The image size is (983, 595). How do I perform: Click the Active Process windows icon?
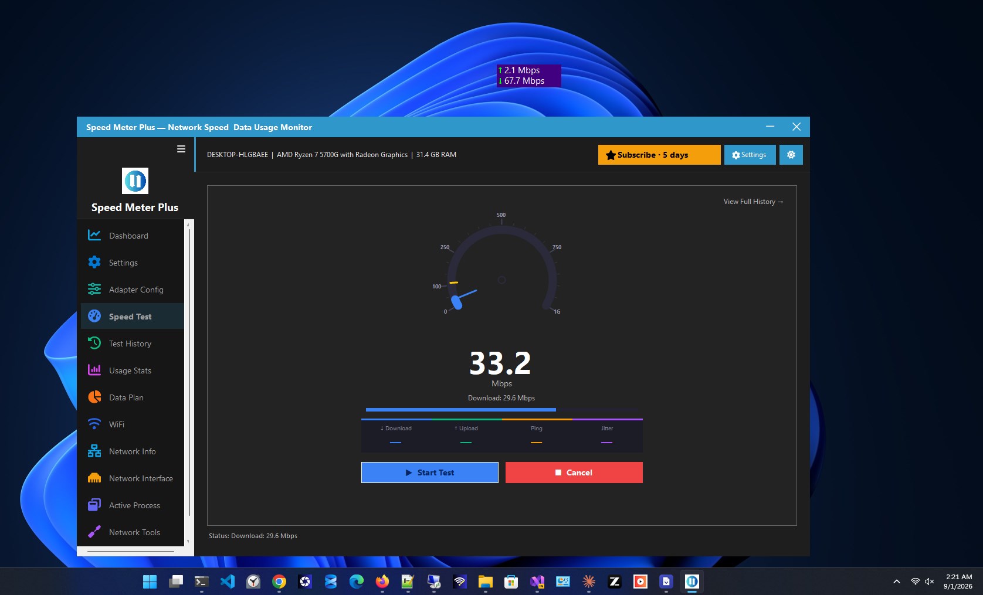[94, 505]
